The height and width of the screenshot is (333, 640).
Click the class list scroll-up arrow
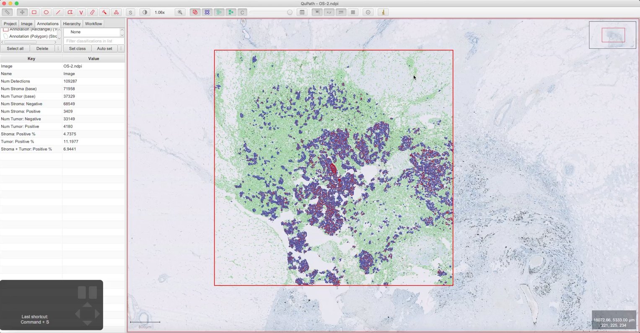click(x=122, y=30)
